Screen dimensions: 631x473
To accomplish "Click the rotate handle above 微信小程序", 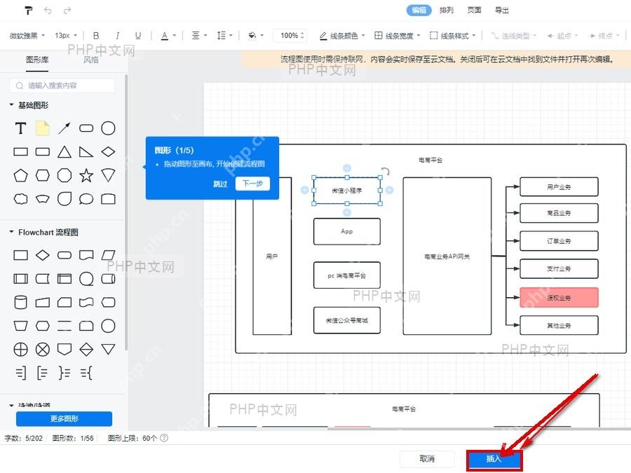I will tap(385, 172).
